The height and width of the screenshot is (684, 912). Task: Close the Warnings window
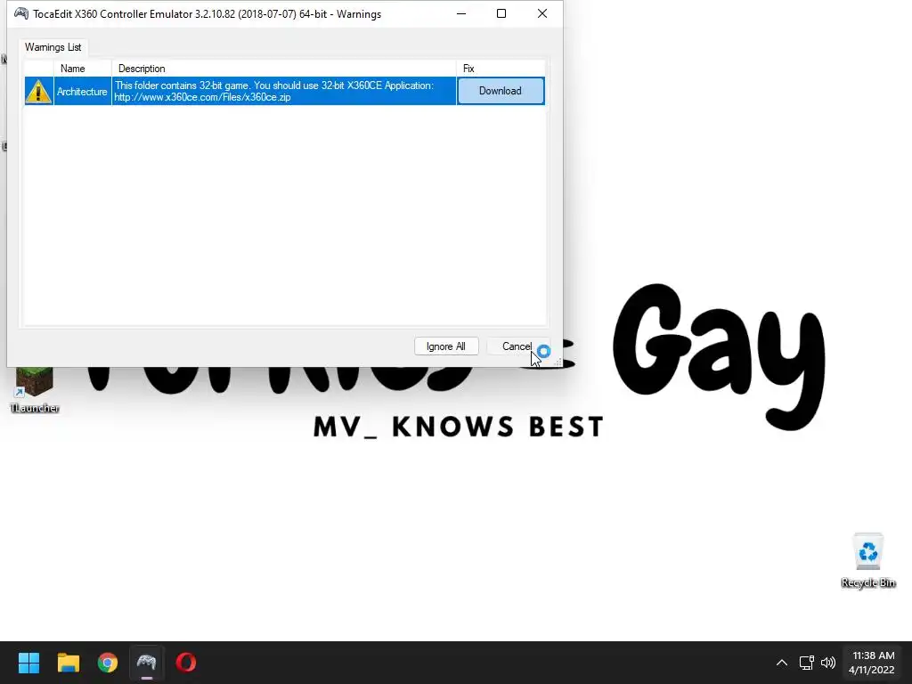coord(542,13)
